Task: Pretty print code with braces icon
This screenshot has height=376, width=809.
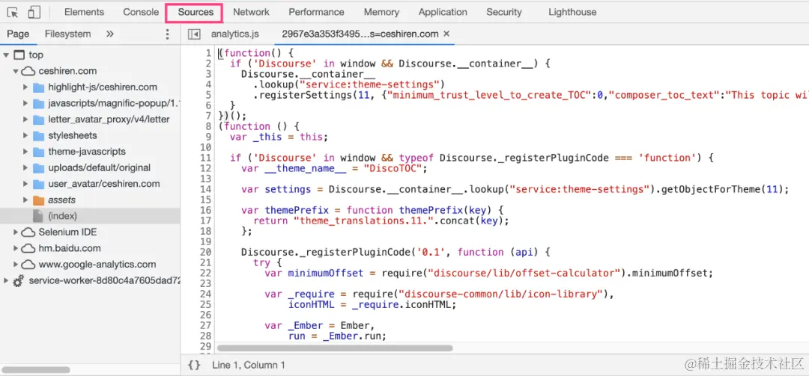Action: (194, 366)
